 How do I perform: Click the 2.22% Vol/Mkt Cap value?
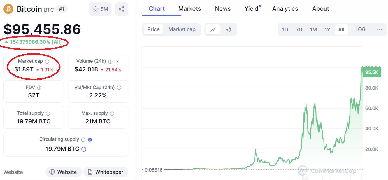click(98, 95)
